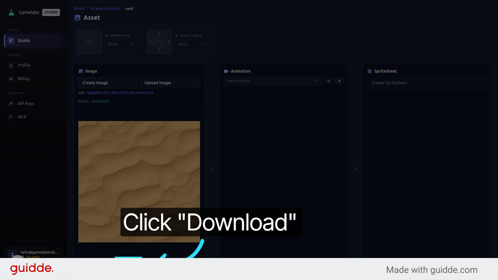The height and width of the screenshot is (280, 498).
Task: Click the MCP branch icon
Action: [x=11, y=117]
